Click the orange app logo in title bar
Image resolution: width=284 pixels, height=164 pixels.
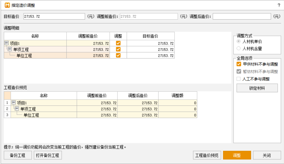tap(7, 5)
